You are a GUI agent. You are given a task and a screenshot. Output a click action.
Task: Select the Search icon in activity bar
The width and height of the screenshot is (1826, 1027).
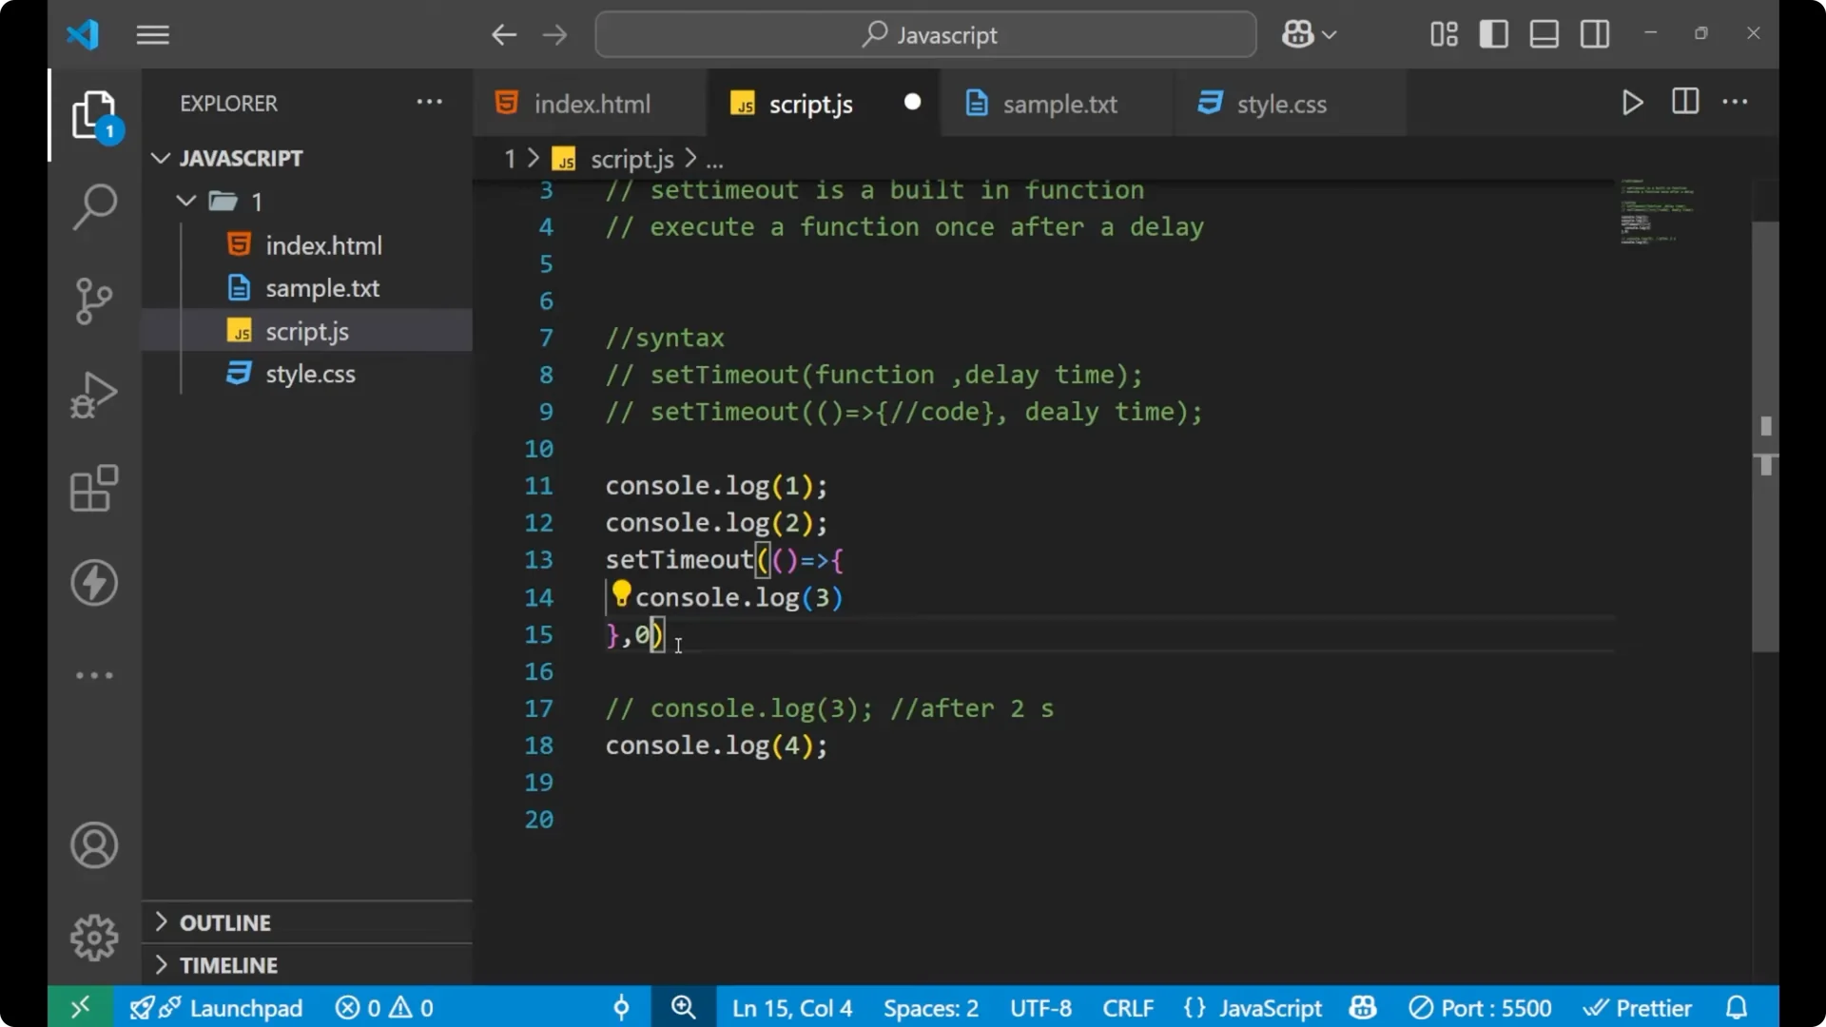(x=94, y=205)
